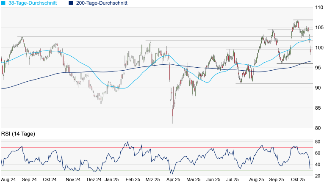The width and height of the screenshot is (324, 182).
Task: Click the RSI (14 Tage) panel title
Action: point(18,134)
